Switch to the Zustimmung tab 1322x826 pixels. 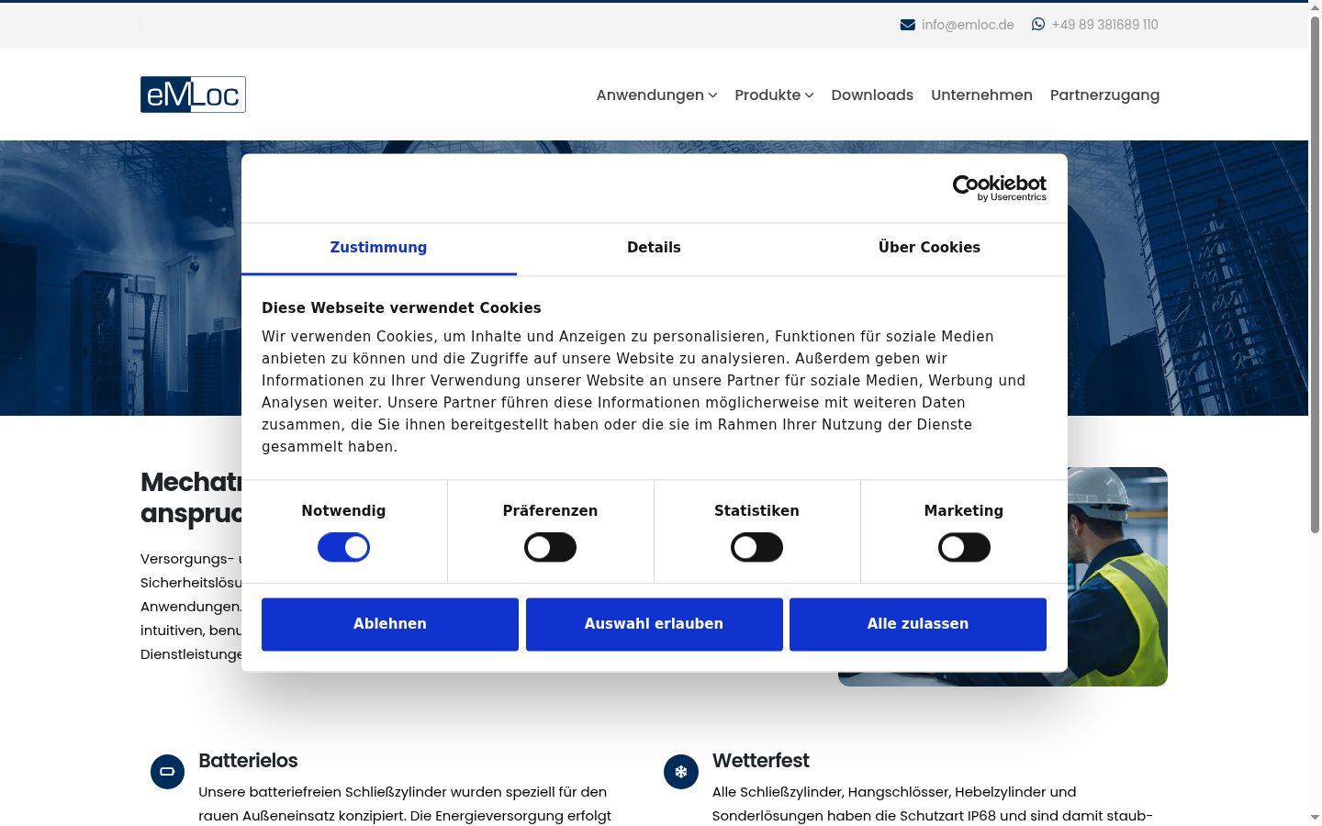[378, 248]
